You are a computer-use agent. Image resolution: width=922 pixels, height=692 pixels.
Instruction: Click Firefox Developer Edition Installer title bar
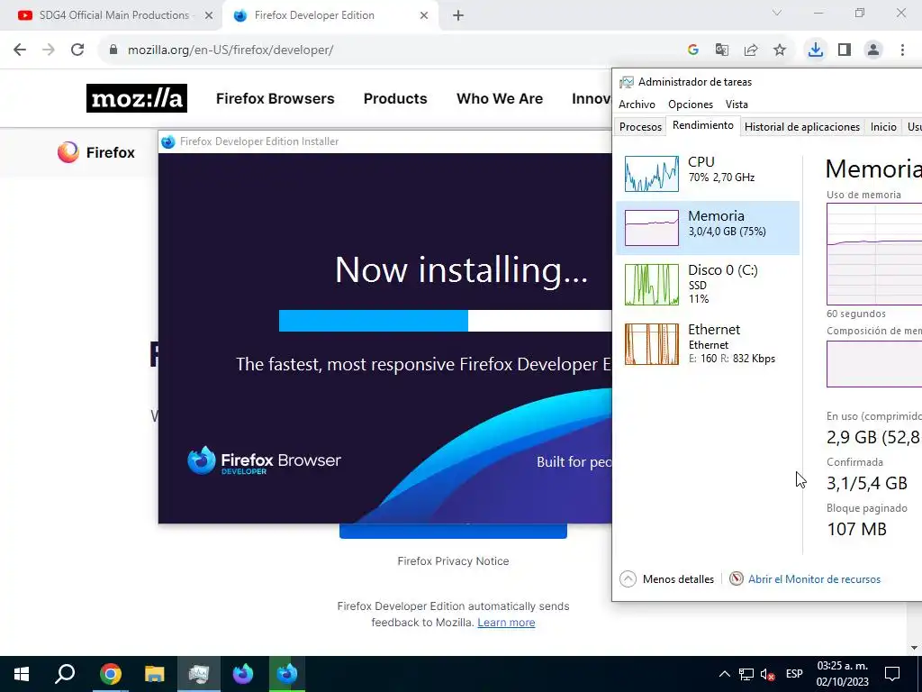click(x=385, y=141)
